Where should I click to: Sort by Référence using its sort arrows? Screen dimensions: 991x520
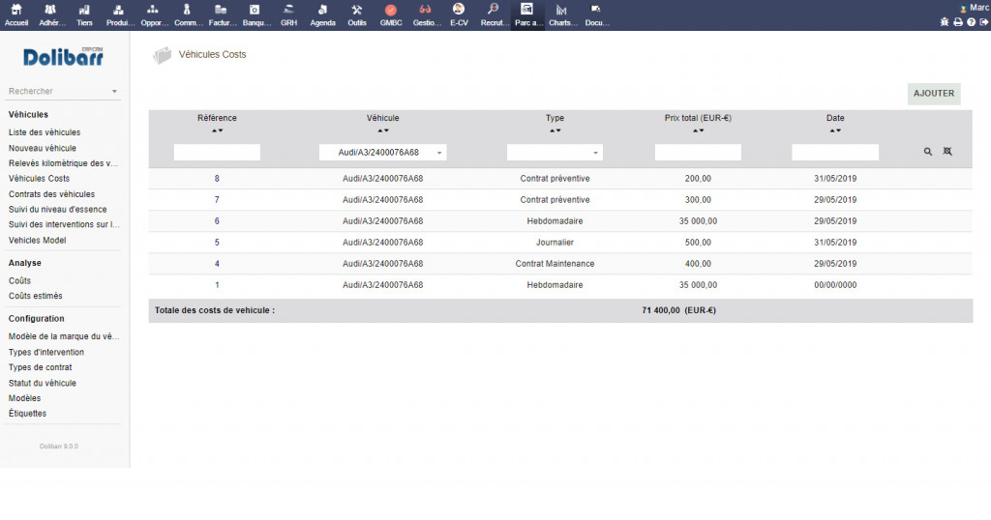coord(217,130)
